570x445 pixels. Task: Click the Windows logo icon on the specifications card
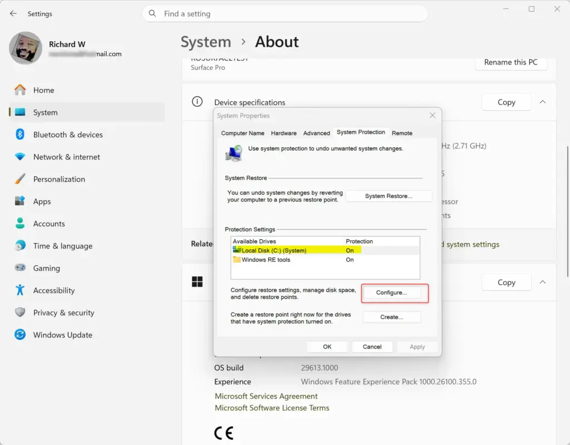197,282
